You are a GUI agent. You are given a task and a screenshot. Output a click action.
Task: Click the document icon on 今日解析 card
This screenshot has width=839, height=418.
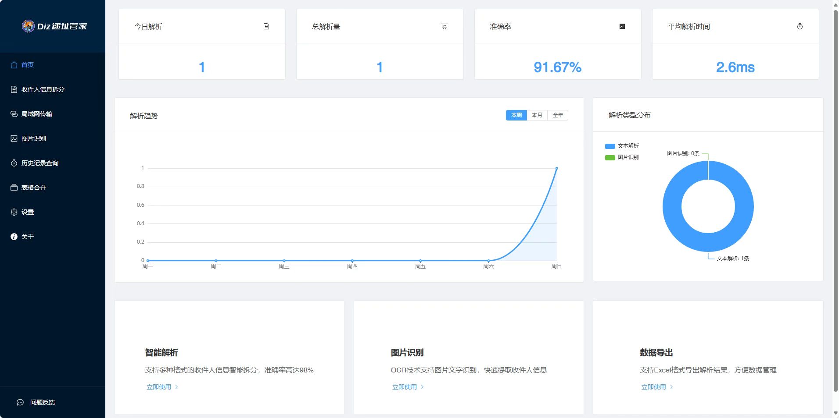[266, 26]
